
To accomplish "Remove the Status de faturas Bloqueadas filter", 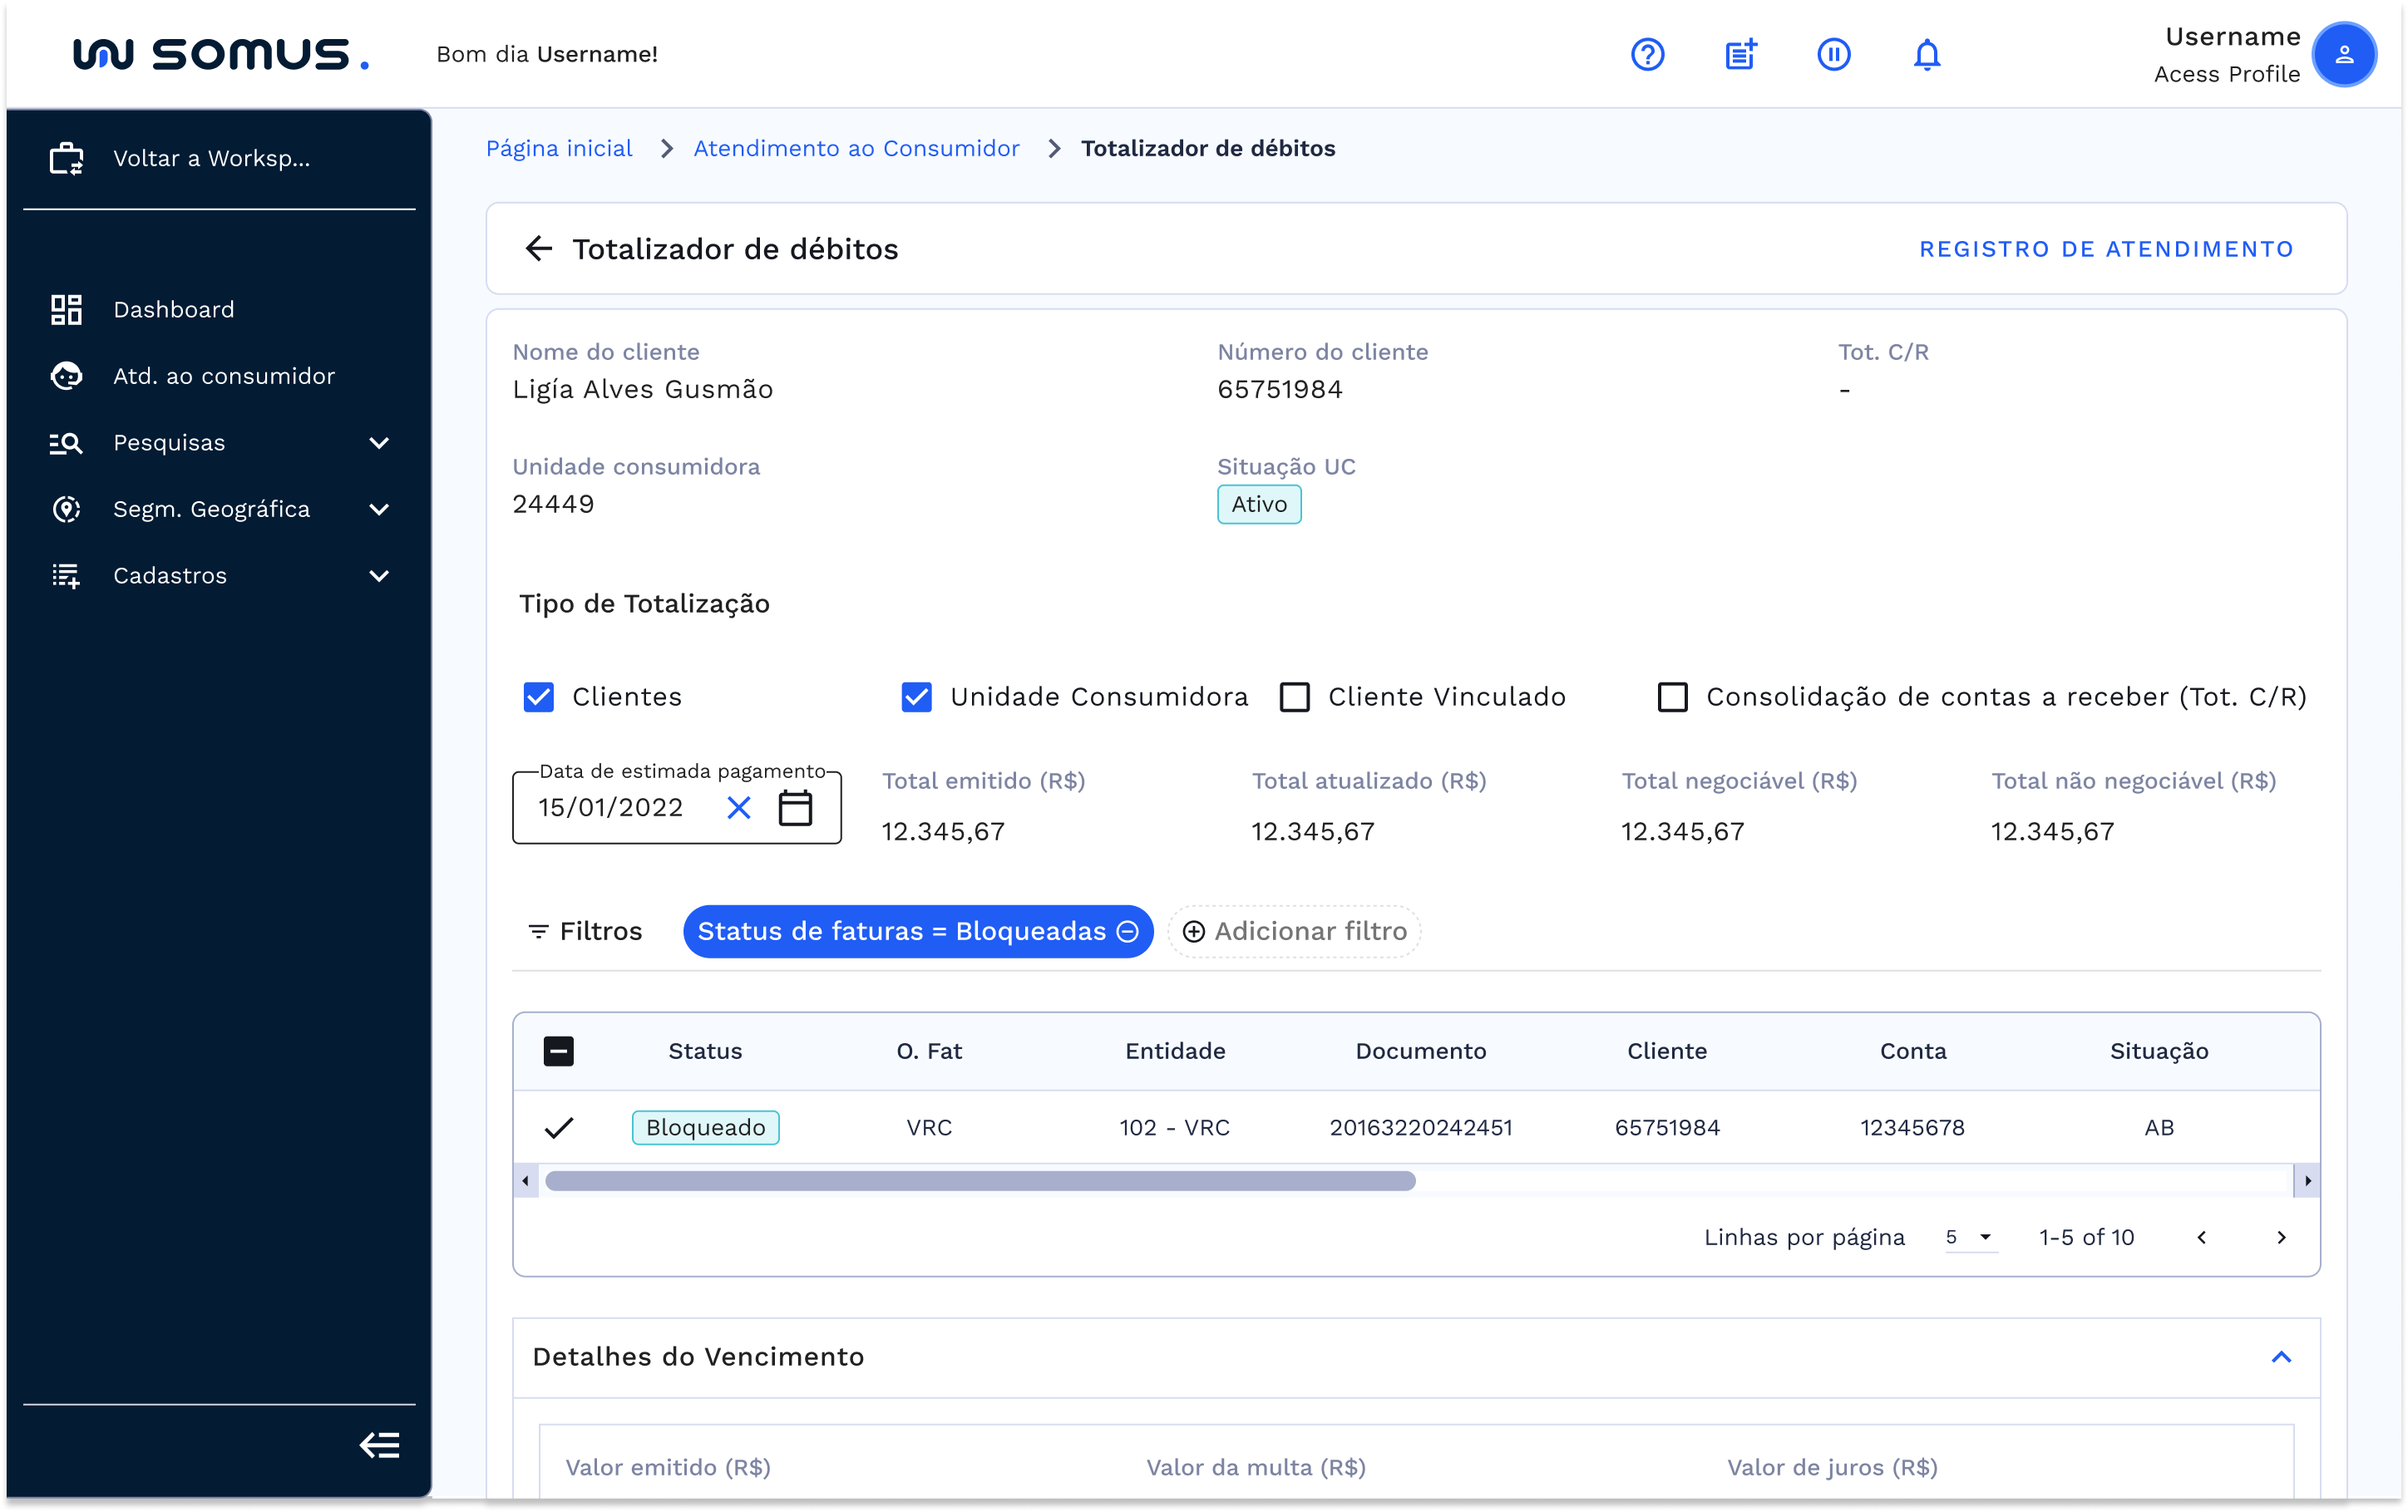I will pyautogui.click(x=1126, y=931).
